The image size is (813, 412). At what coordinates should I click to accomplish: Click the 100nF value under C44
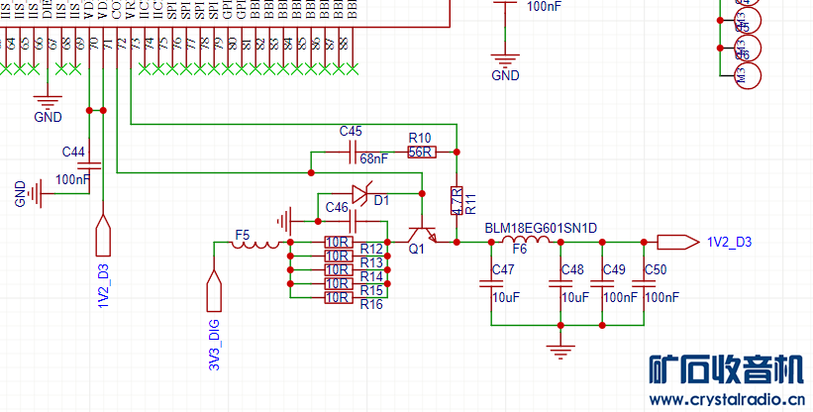(72, 180)
